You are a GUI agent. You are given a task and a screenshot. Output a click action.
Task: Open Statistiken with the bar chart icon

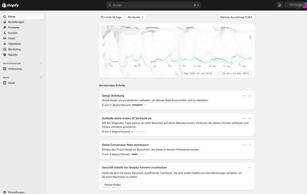click(5, 44)
